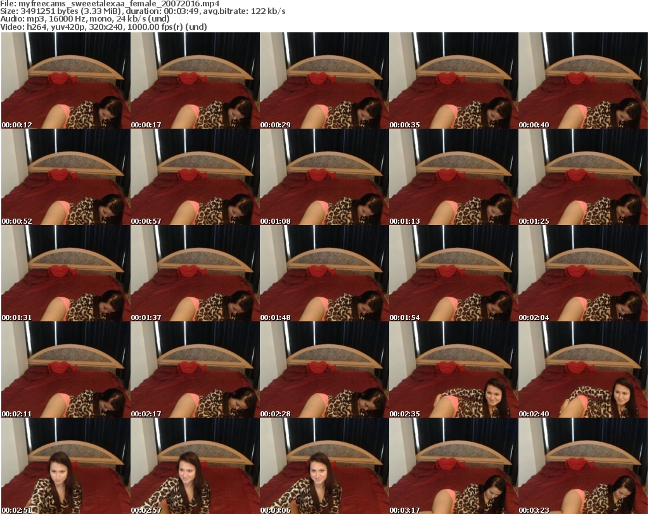Select the thumbnail timestamped 00:00:29
The height and width of the screenshot is (514, 649).
point(324,80)
